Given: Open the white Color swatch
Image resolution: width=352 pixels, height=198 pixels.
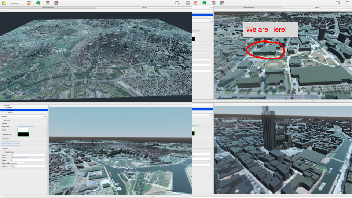Looking at the screenshot, I should 23,130.
